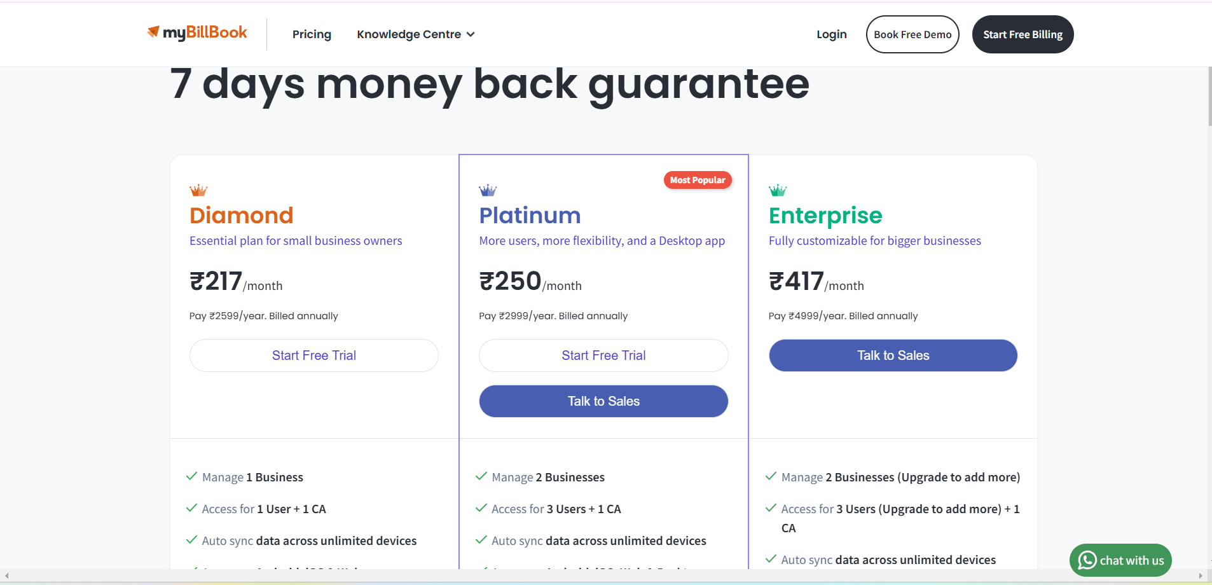The image size is (1212, 585).
Task: Click the Platinum plan crown icon
Action: pos(488,190)
